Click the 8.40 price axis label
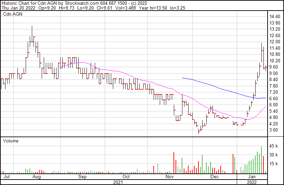Viewport: 284px width, 185px height. tap(273, 79)
